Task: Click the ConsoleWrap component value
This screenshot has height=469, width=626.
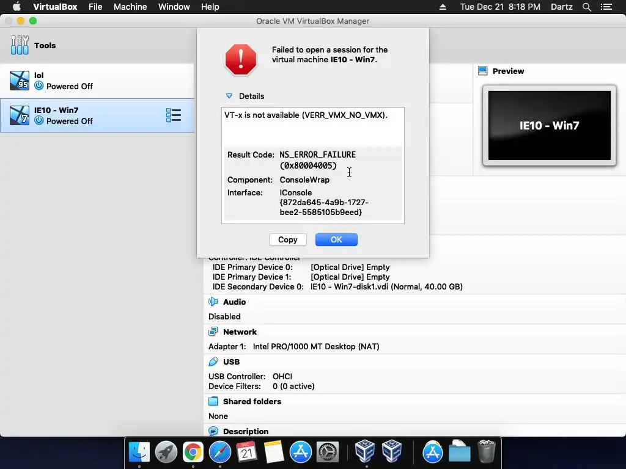Action: click(304, 180)
